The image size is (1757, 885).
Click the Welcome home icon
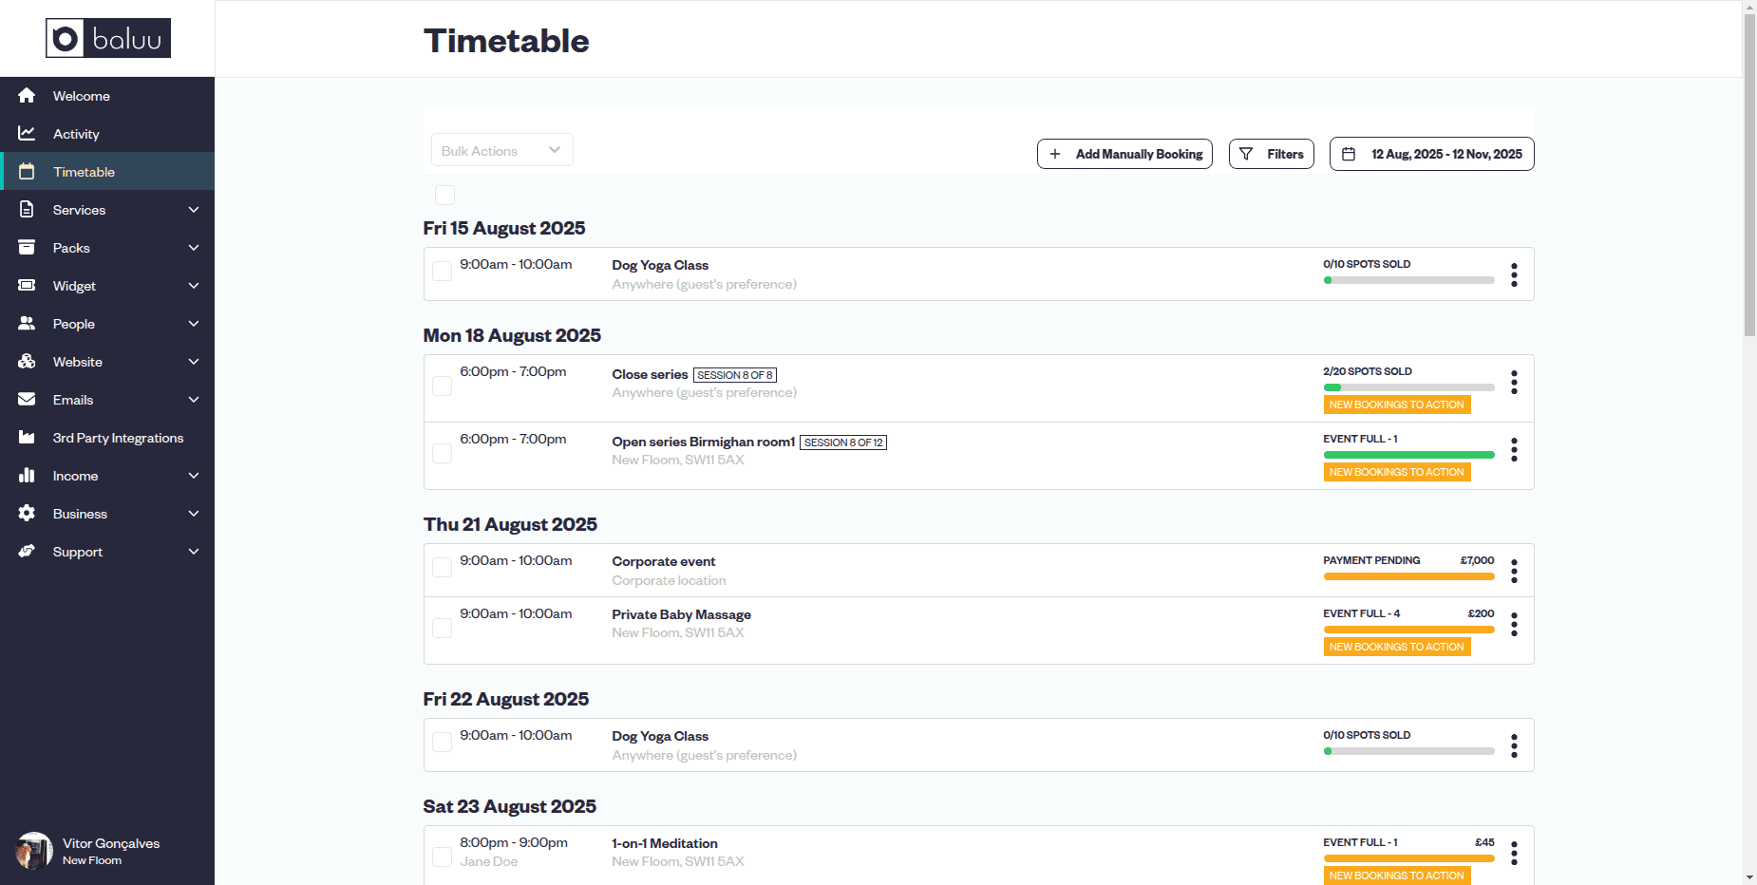click(x=27, y=96)
